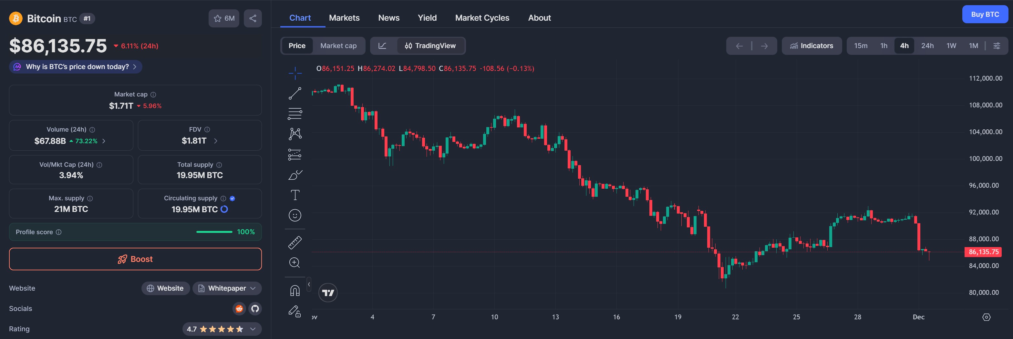Expand the 24h volume details chevron
Image resolution: width=1013 pixels, height=339 pixels.
point(104,141)
